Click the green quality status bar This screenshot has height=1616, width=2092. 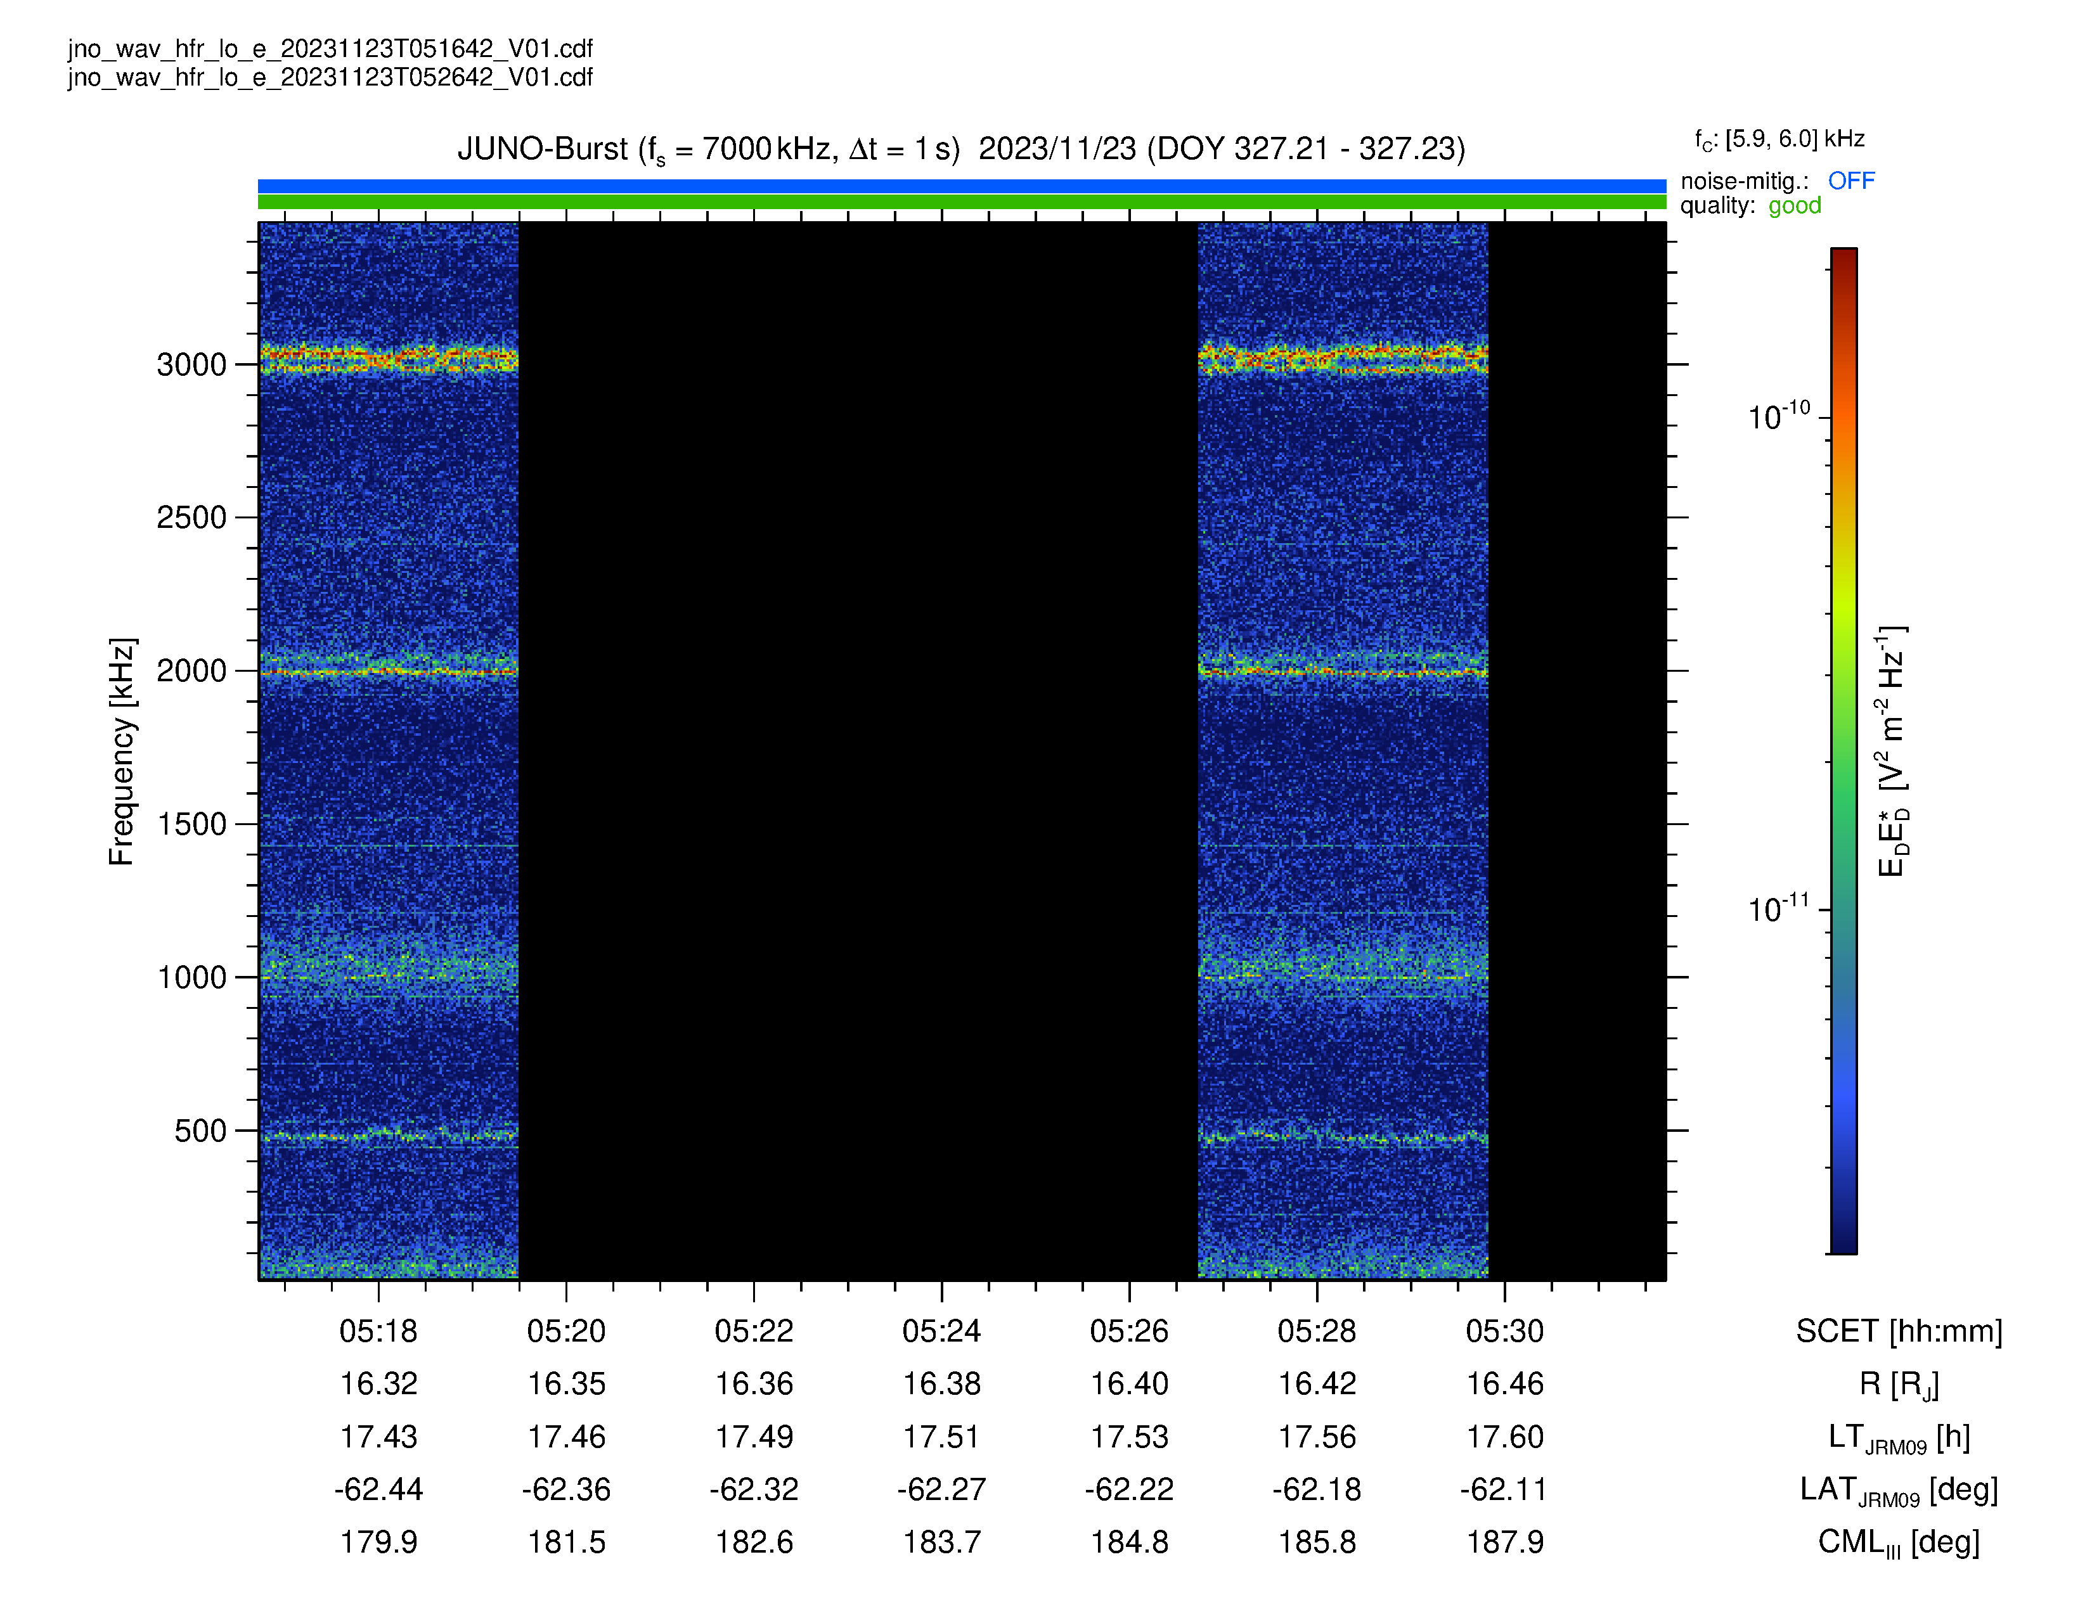pyautogui.click(x=962, y=202)
